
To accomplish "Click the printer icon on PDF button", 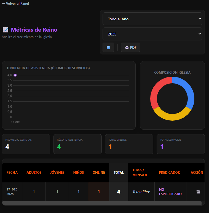I will pos(127,47).
